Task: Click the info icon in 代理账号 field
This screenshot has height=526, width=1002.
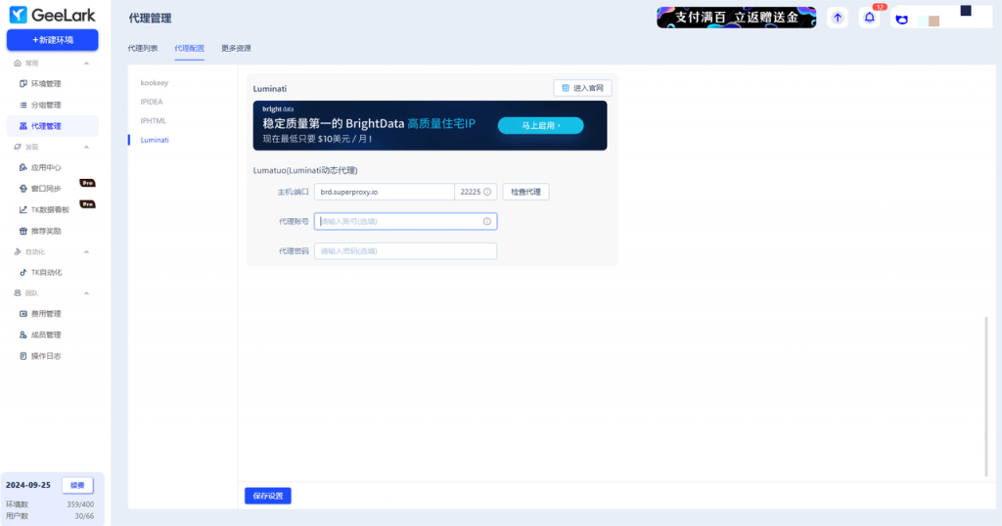Action: pos(486,222)
